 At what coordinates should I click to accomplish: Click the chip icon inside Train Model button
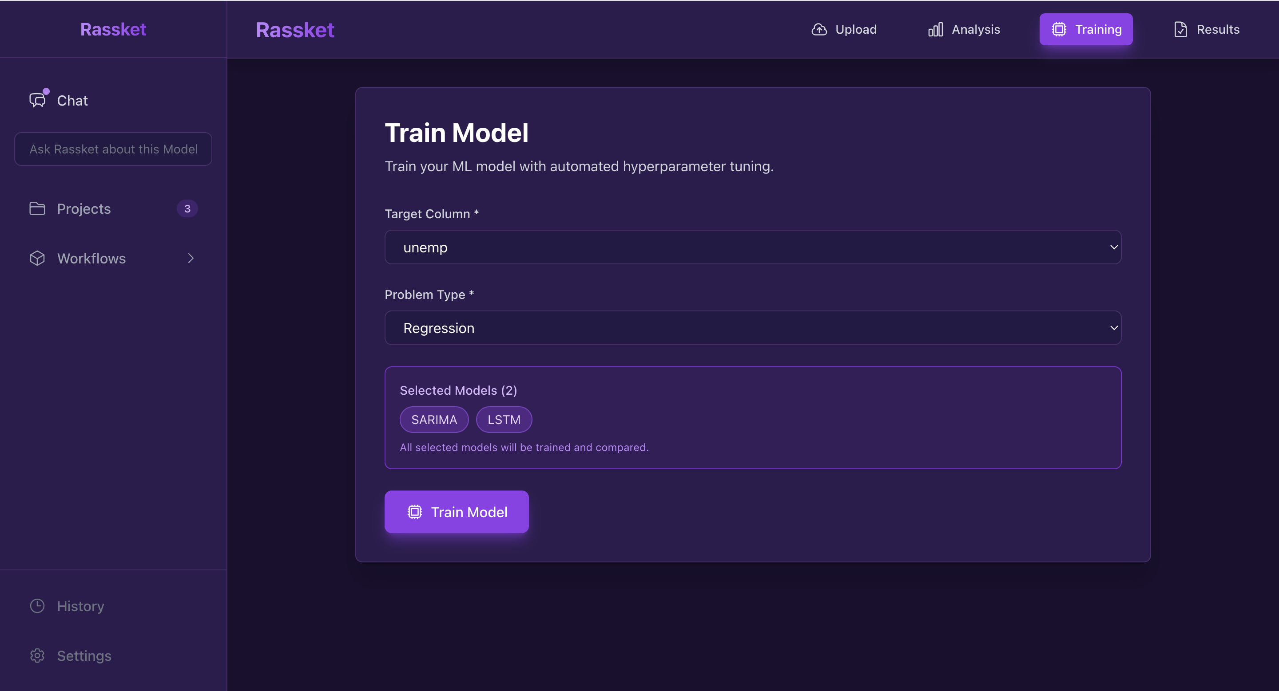pyautogui.click(x=415, y=511)
